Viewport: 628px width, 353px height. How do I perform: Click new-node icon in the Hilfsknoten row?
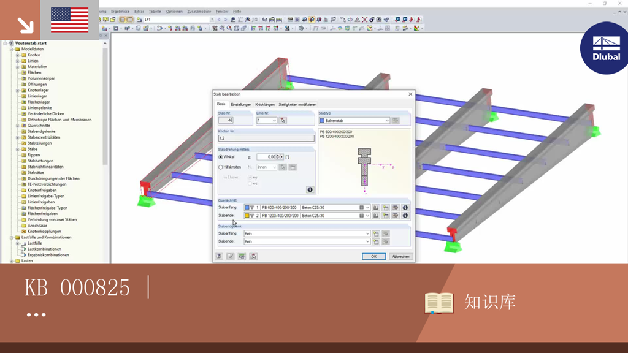[x=293, y=167]
